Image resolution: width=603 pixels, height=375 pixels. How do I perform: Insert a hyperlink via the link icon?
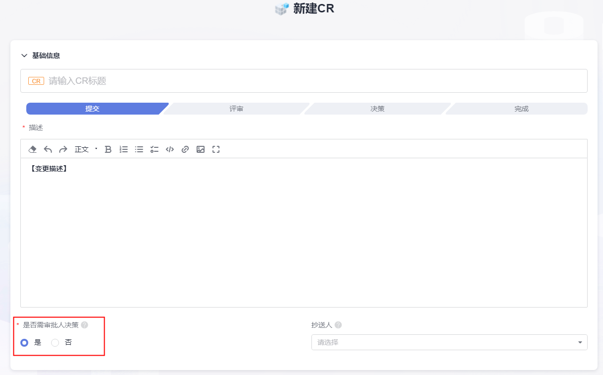click(185, 149)
